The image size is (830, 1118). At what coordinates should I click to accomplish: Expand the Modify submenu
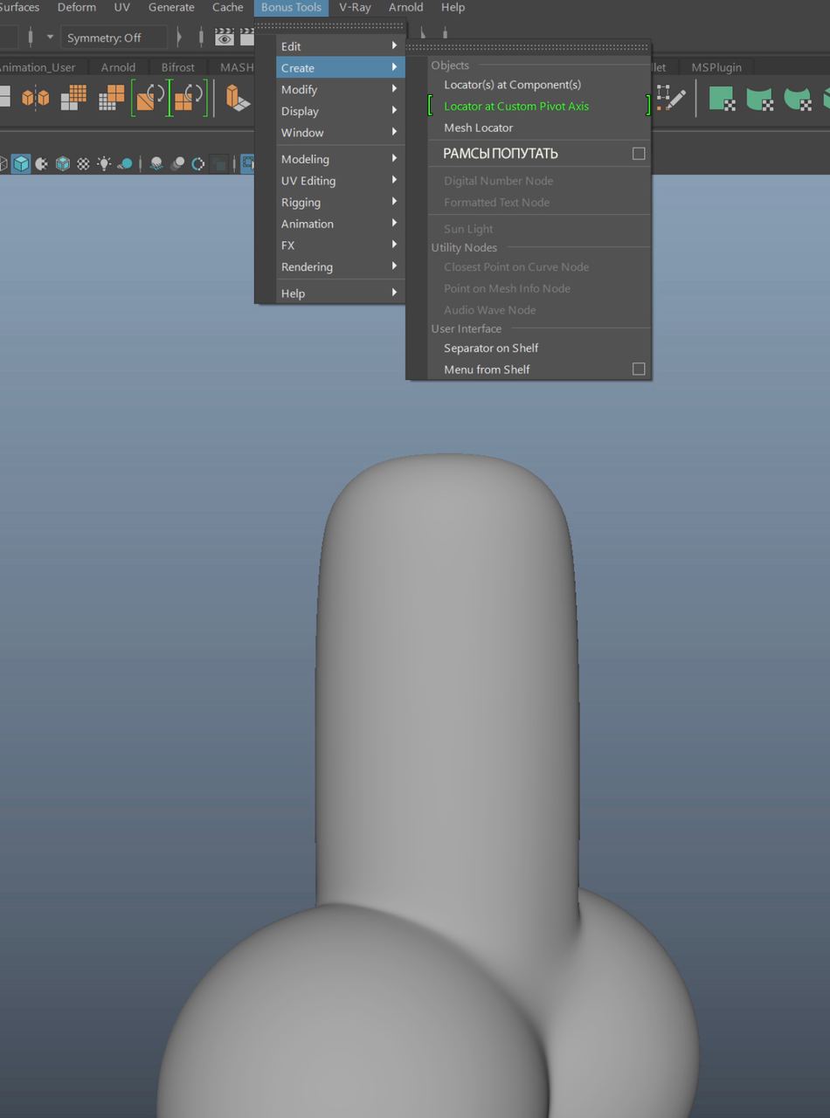pos(340,89)
